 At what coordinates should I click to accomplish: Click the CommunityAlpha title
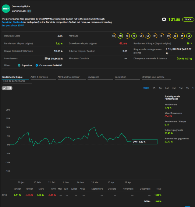(21, 6)
